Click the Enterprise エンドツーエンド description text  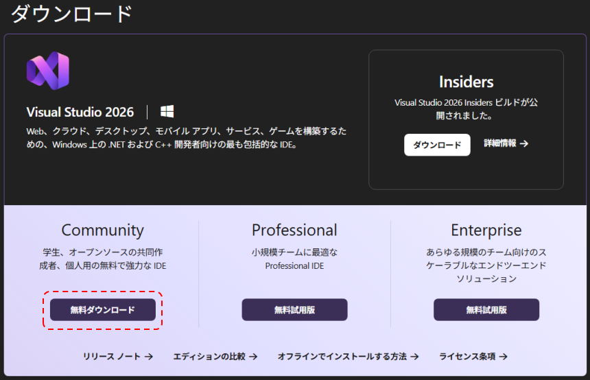point(486,265)
